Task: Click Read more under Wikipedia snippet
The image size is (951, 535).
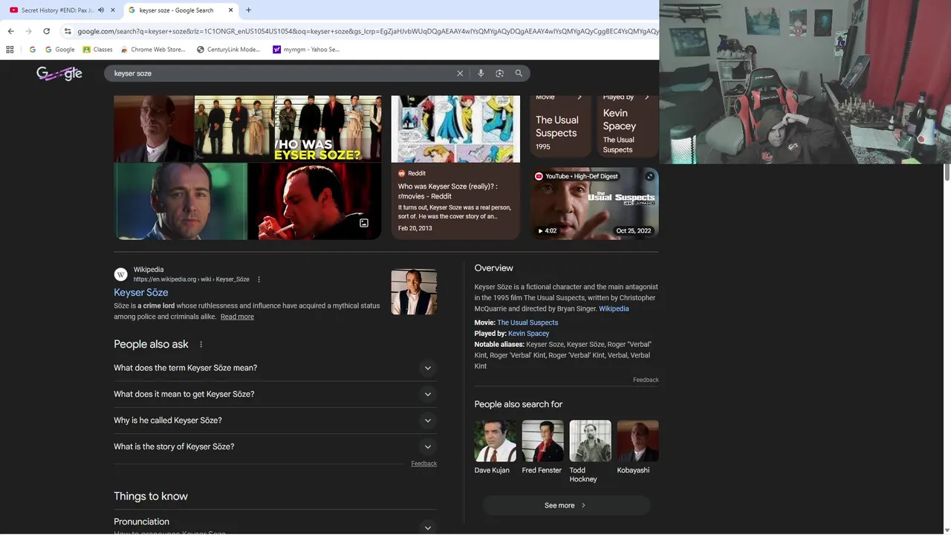Action: pos(237,317)
